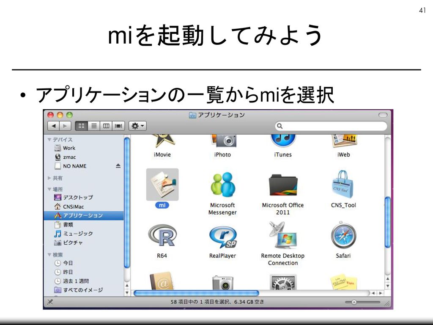The image size is (433, 325).
Task: Select アプリケーション in the sidebar
Action: pyautogui.click(x=83, y=215)
